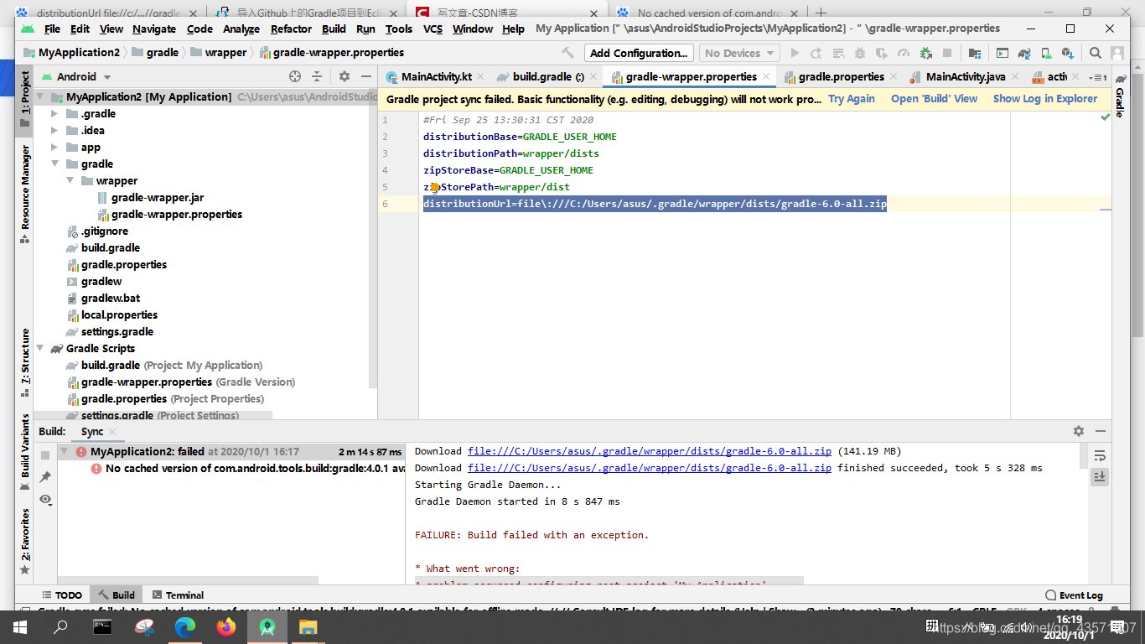Click the Search Everywhere magnifier
Screen dimensions: 1145x644
click(x=1095, y=52)
